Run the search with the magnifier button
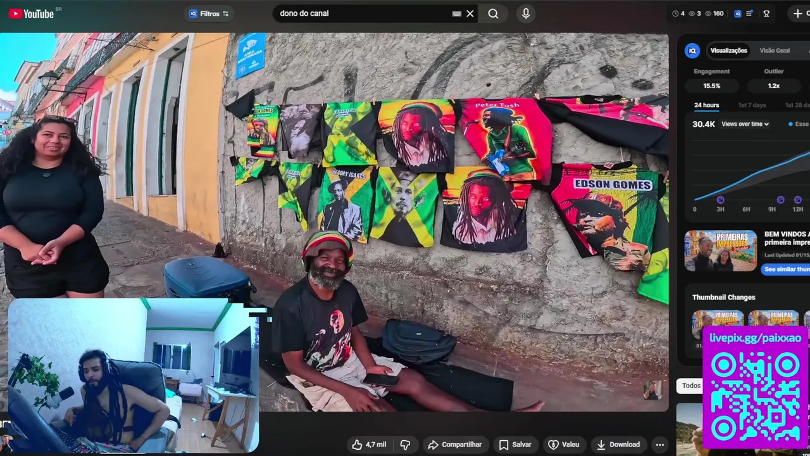Viewport: 810px width, 456px height. tap(494, 13)
